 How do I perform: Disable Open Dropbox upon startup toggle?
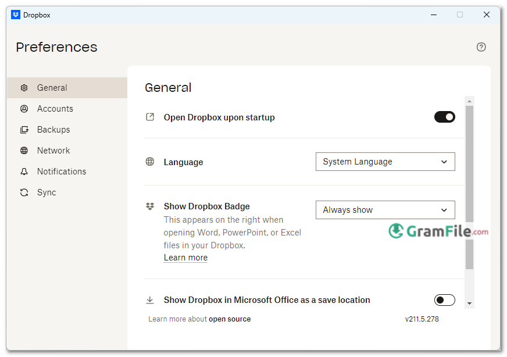tap(445, 117)
